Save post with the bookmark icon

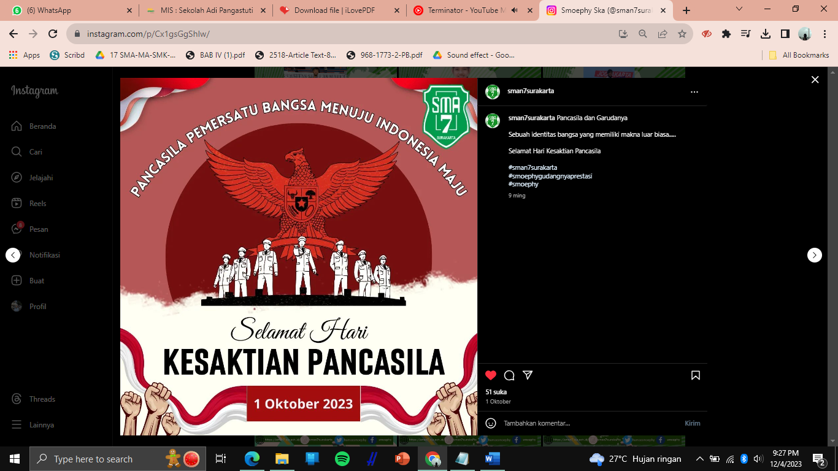click(696, 375)
